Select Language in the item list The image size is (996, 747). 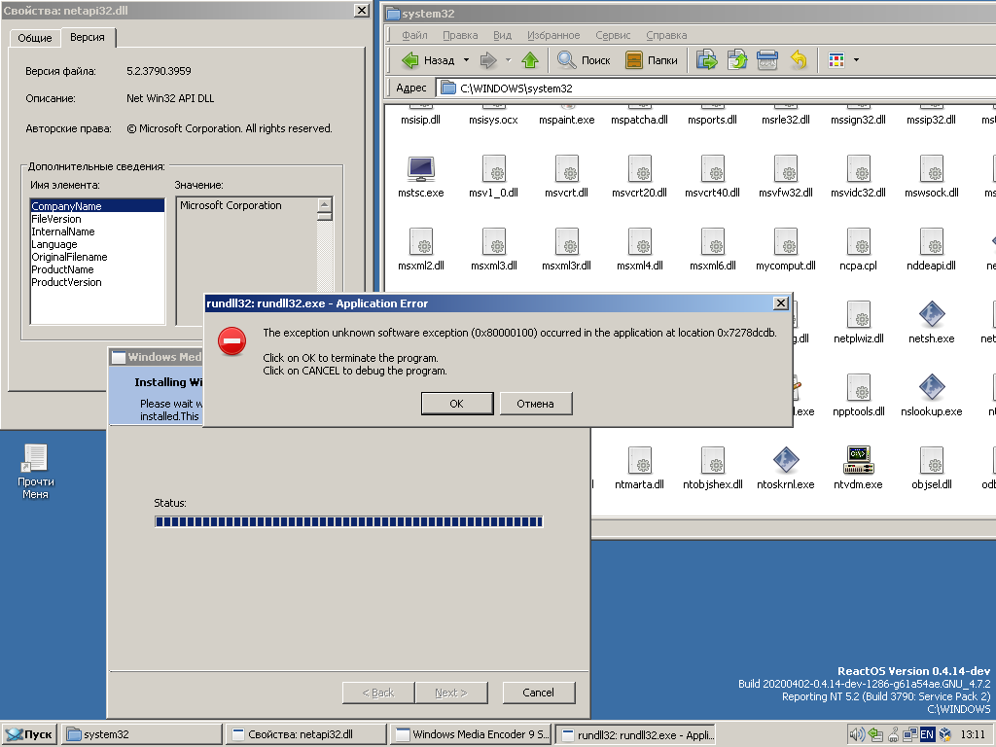(97, 244)
